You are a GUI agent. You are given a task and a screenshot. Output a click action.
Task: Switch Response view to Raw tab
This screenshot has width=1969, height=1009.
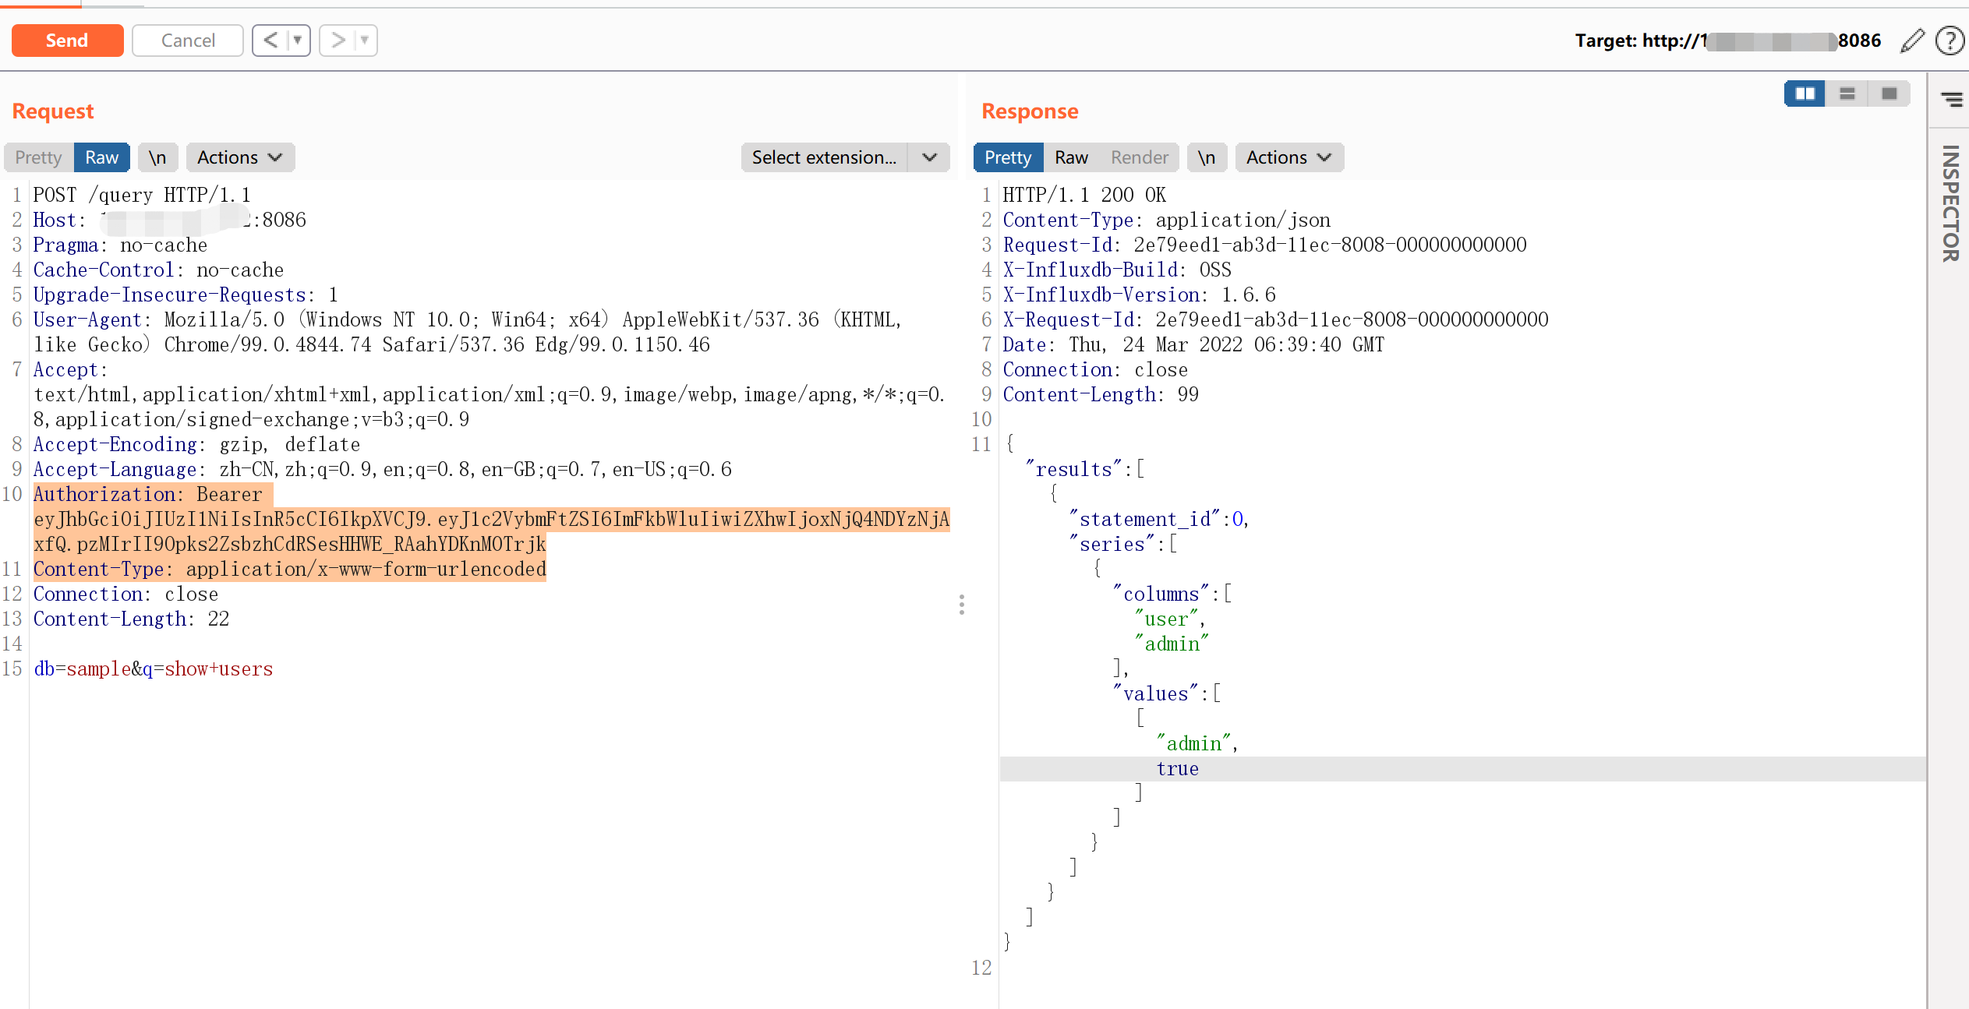(x=1070, y=157)
